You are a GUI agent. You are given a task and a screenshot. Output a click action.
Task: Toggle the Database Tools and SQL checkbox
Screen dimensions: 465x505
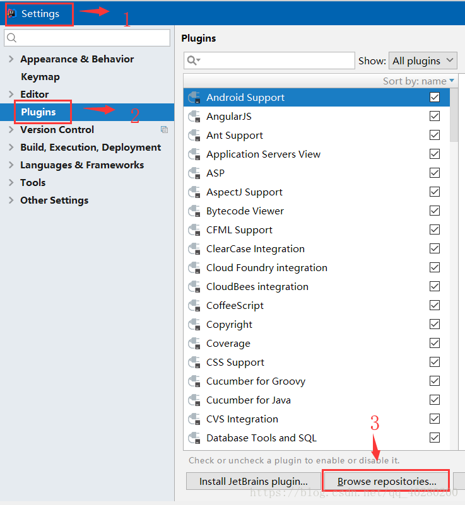434,438
